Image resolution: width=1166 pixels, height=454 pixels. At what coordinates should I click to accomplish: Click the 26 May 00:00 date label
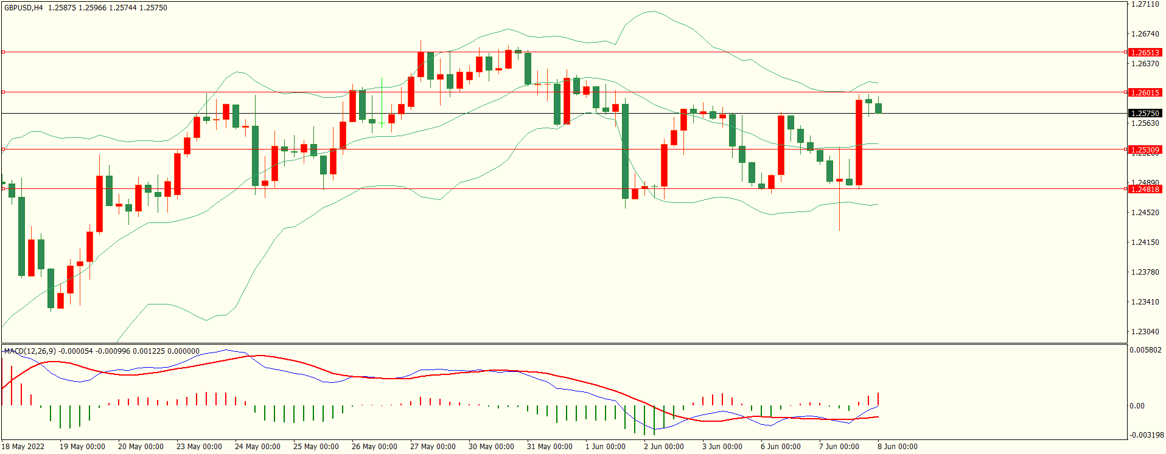tap(374, 447)
